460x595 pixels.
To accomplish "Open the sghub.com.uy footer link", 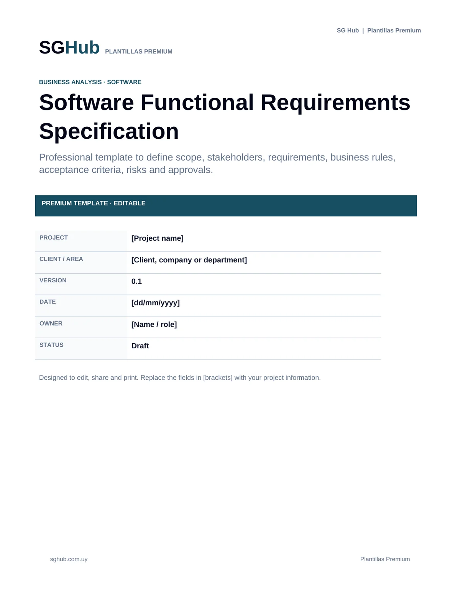I will (x=69, y=559).
